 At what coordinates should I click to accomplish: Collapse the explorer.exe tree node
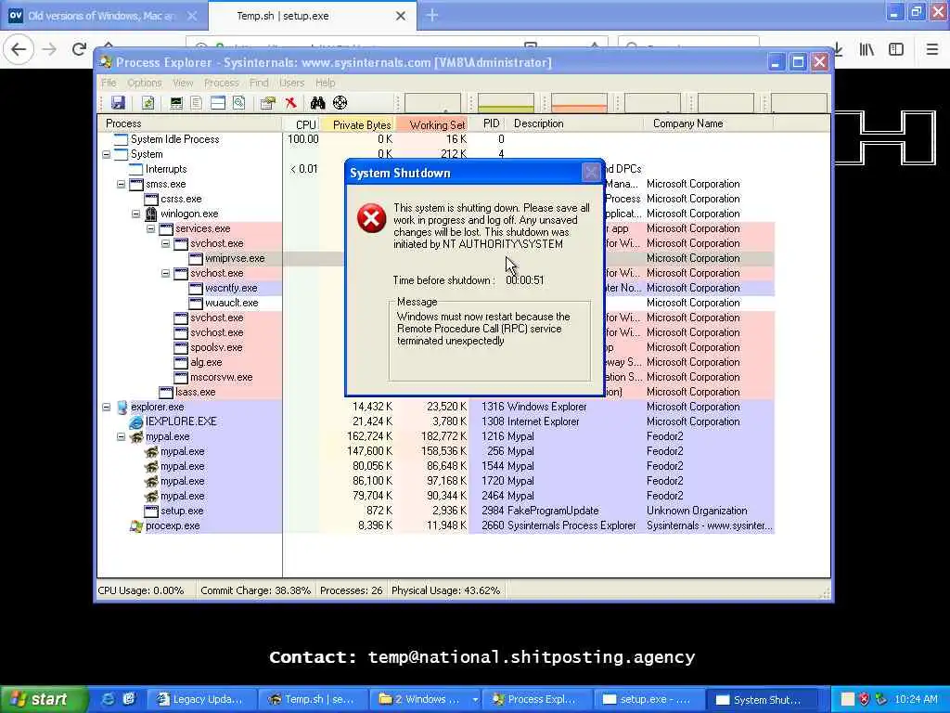(107, 408)
